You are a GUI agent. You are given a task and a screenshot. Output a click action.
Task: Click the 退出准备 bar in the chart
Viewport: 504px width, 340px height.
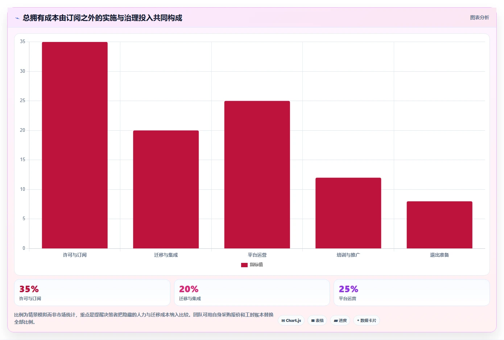click(x=439, y=225)
